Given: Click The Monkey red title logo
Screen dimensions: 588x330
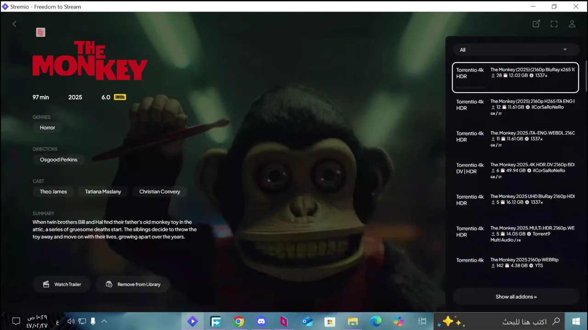Looking at the screenshot, I should click(90, 60).
